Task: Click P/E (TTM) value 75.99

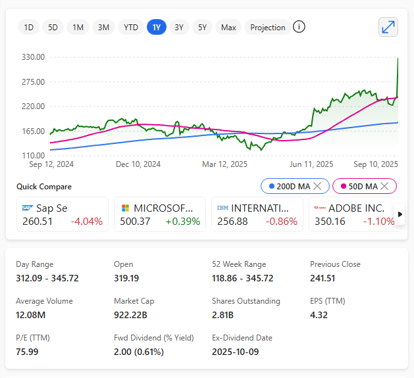Action: tap(27, 352)
